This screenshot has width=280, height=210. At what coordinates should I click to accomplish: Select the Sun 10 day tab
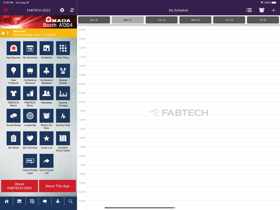point(94,20)
